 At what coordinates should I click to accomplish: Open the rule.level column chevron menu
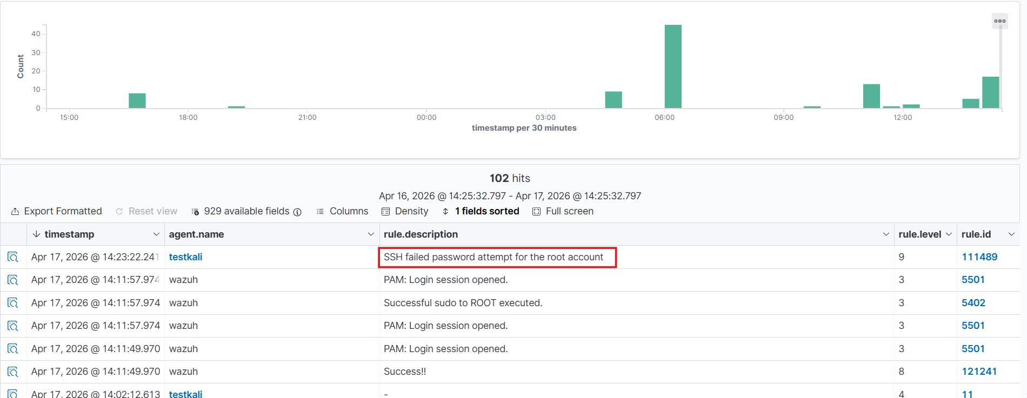[949, 234]
